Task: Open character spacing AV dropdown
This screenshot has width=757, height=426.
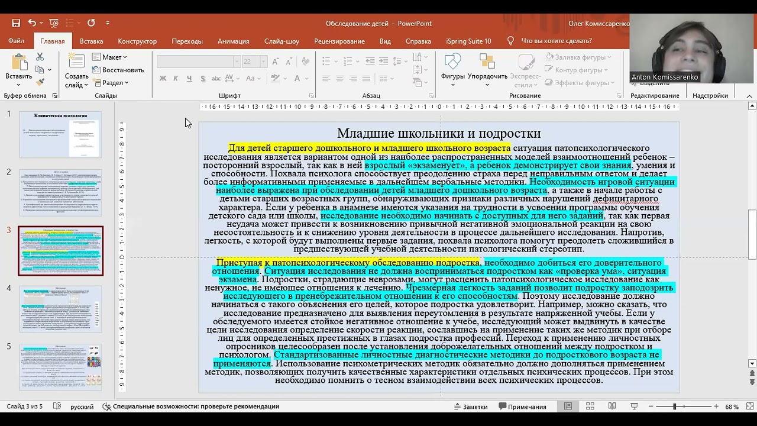Action: [232, 78]
